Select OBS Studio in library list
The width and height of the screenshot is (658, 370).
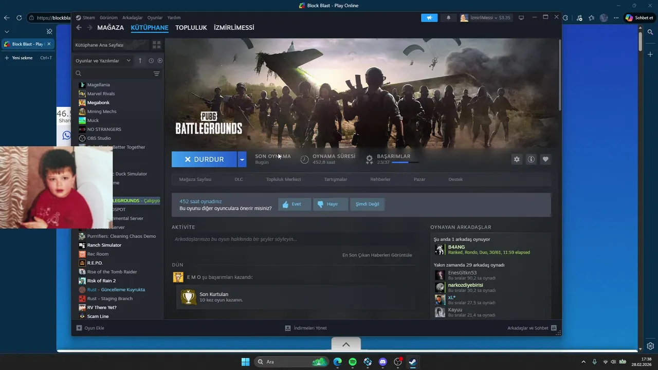pos(99,138)
